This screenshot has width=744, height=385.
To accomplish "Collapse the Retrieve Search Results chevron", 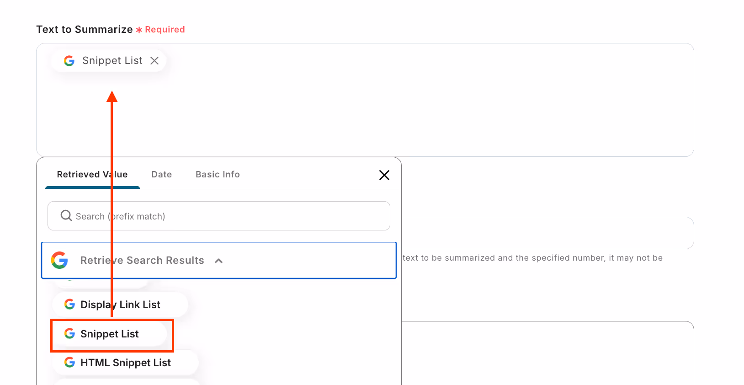I will (x=219, y=261).
